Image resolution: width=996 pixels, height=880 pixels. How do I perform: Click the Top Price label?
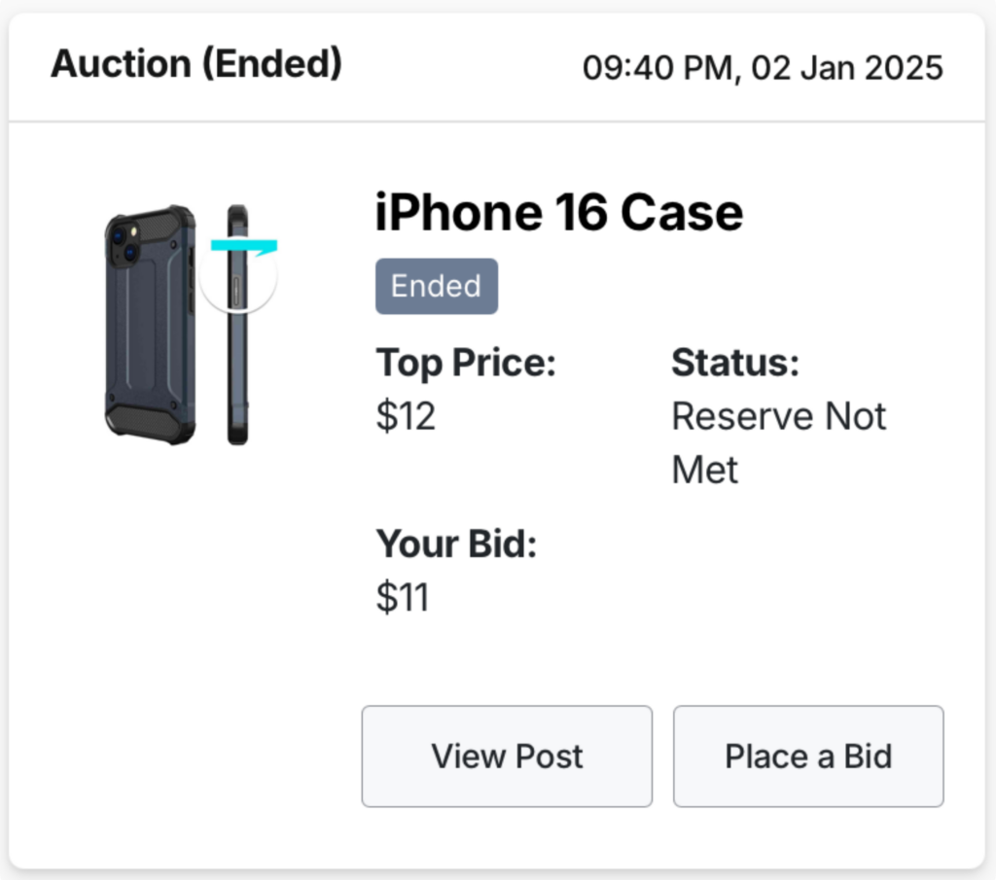click(x=466, y=363)
